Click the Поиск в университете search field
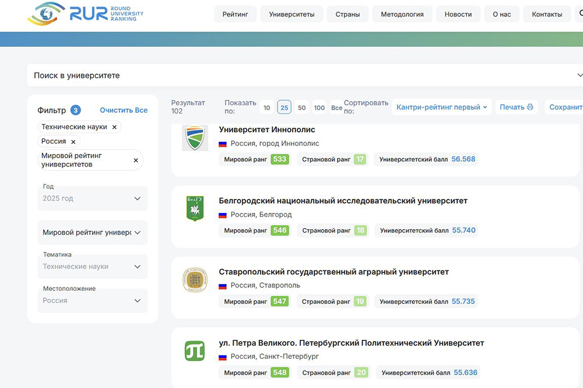Image resolution: width=583 pixels, height=388 pixels. (291, 76)
